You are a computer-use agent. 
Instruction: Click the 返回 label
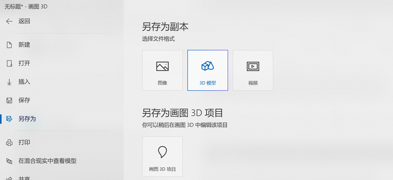tap(24, 21)
